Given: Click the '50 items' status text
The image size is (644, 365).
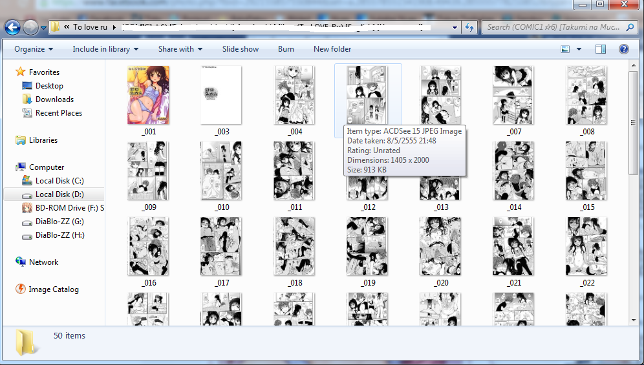Looking at the screenshot, I should point(69,335).
